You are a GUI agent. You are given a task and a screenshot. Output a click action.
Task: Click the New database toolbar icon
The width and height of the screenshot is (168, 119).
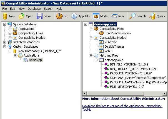coord(5,16)
